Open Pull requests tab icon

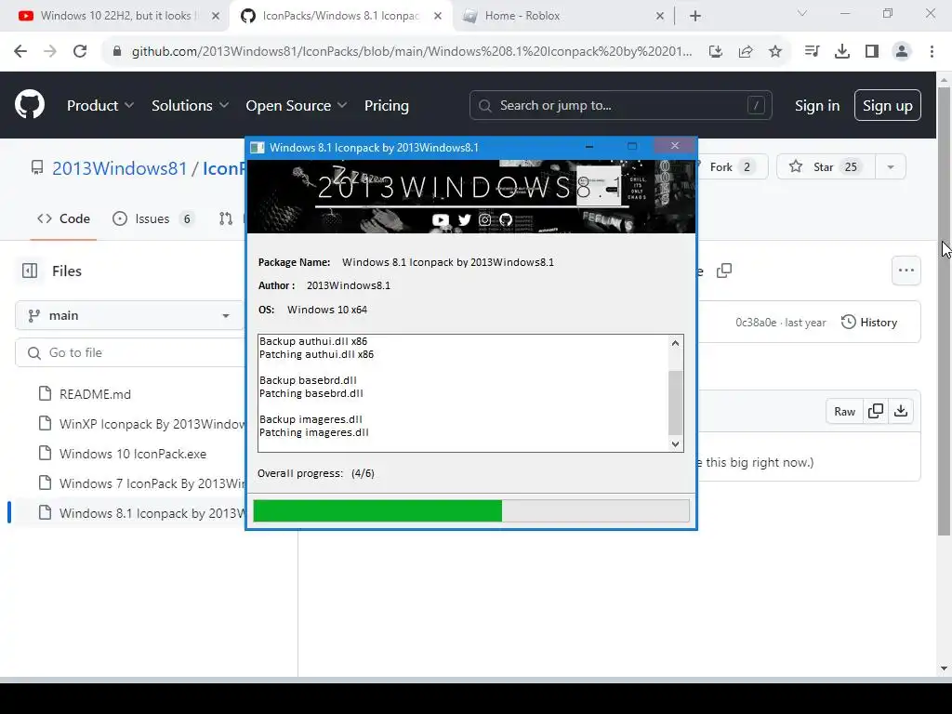tap(226, 218)
